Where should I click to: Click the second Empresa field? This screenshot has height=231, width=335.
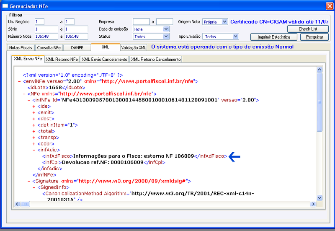point(165,22)
